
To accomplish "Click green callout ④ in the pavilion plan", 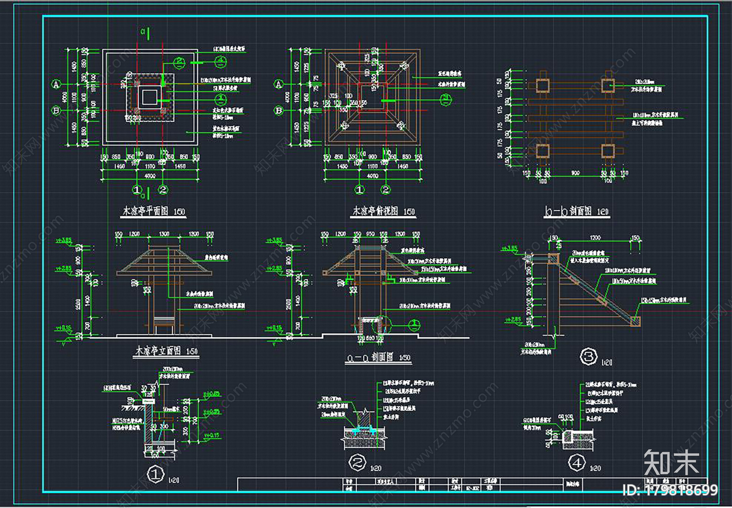I will click(221, 61).
